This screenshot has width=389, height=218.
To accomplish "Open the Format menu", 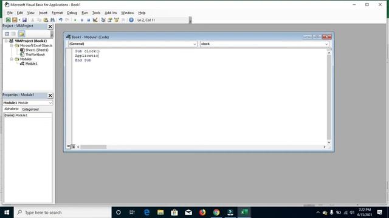I will click(57, 13).
